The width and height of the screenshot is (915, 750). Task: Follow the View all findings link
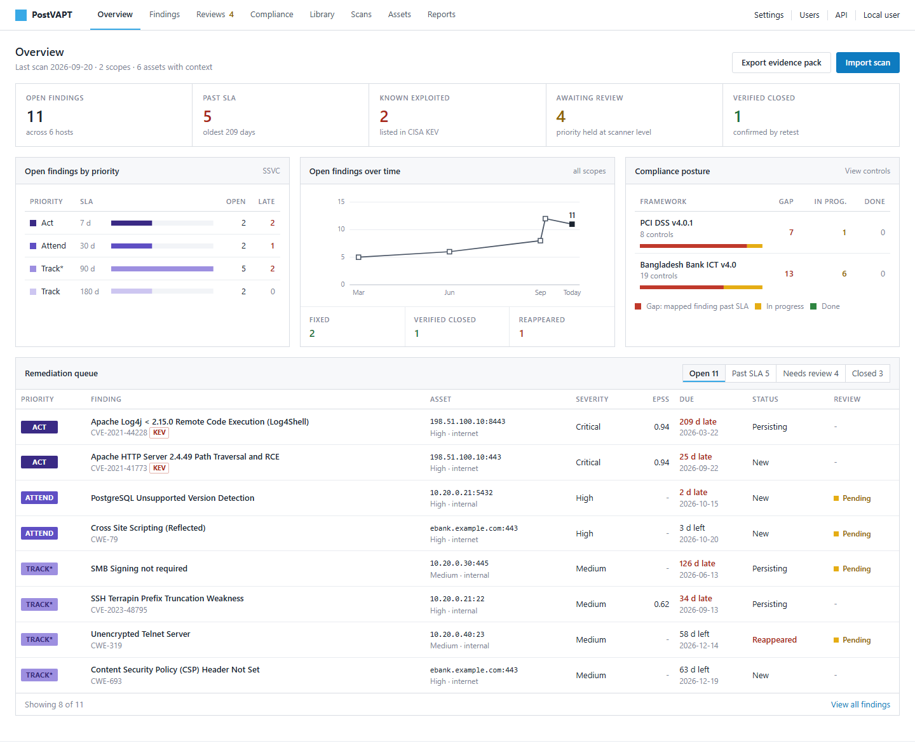pos(860,705)
